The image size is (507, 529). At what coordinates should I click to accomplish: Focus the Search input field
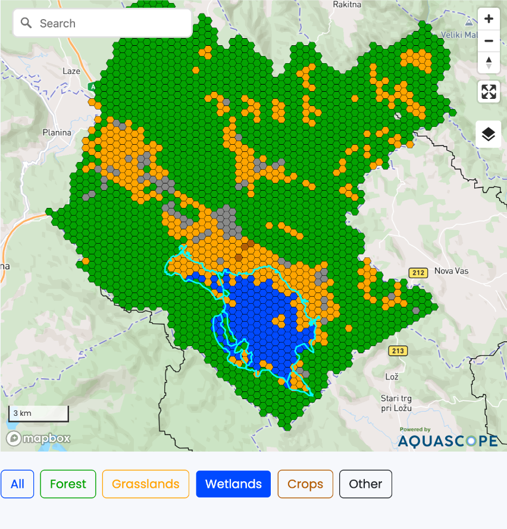tap(102, 23)
